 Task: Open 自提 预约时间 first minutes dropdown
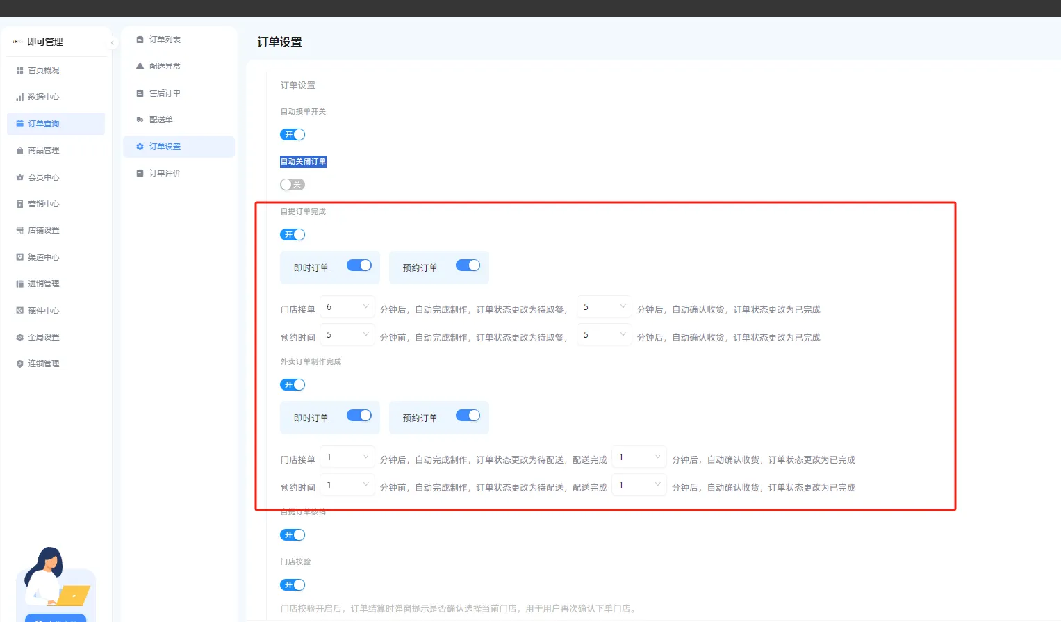[x=347, y=335]
